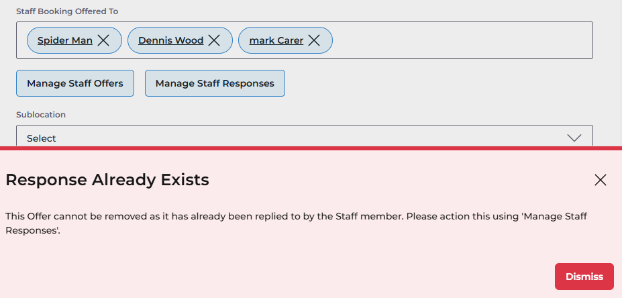Open Dennis Wood staff profile link

[170, 40]
